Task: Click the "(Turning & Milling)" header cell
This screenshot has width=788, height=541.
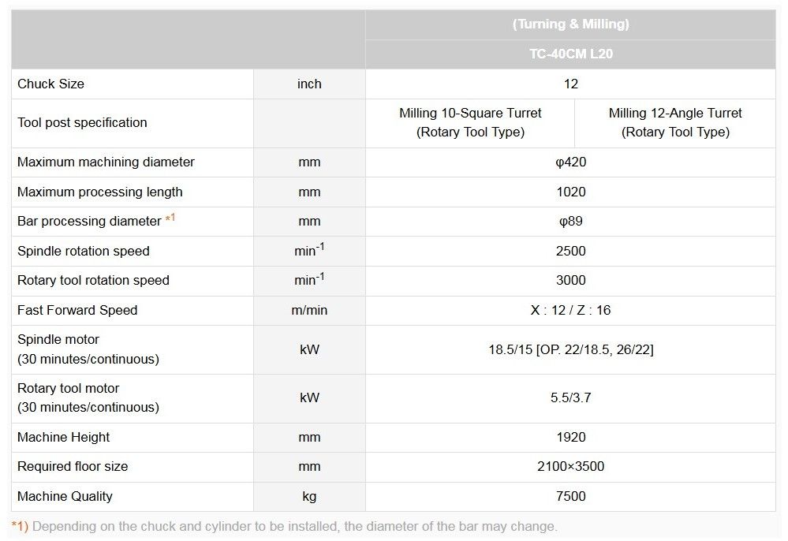Action: pyautogui.click(x=570, y=24)
